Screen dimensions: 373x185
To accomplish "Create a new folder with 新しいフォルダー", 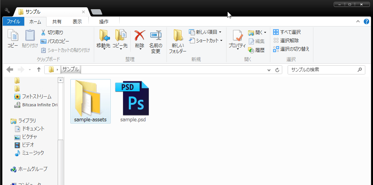I will tap(178, 41).
